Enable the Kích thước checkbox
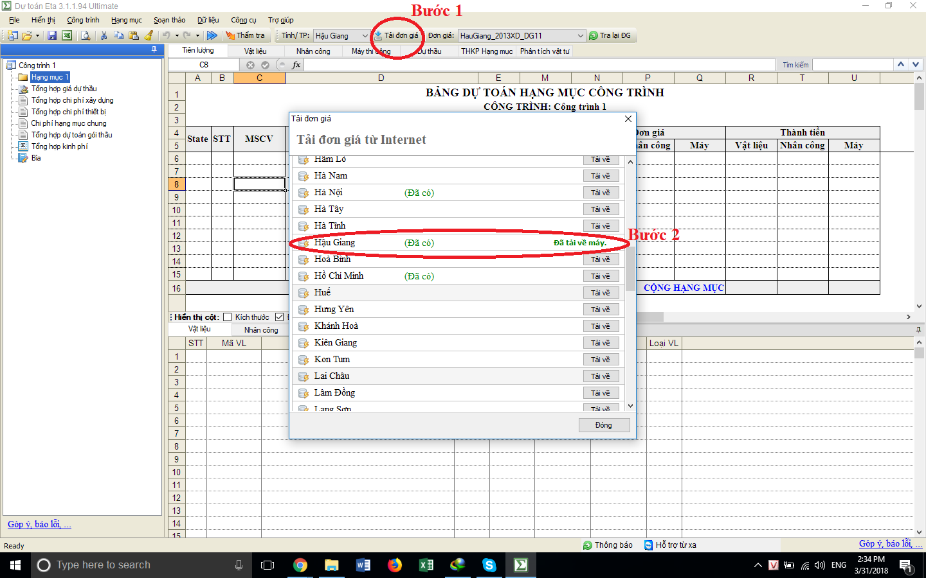The height and width of the screenshot is (578, 926). click(x=227, y=317)
